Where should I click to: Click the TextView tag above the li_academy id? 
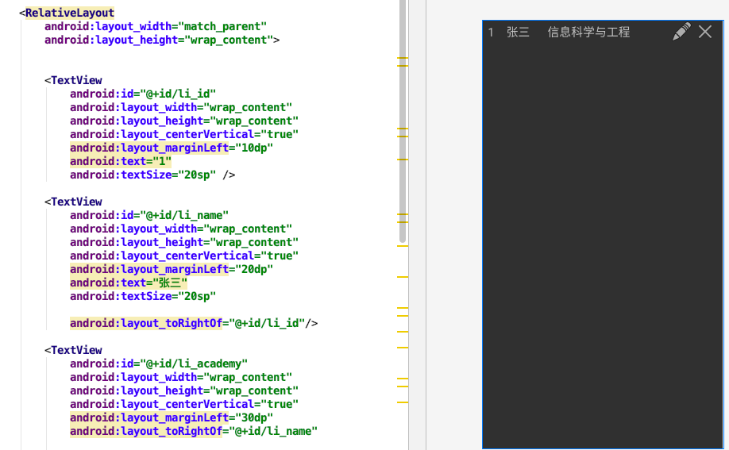click(73, 350)
